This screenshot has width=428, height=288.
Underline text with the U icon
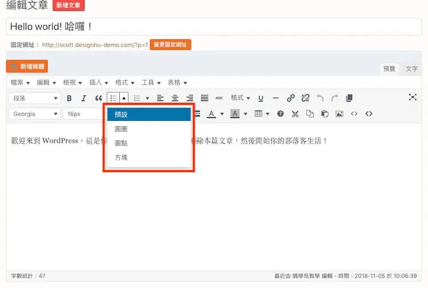[x=261, y=98]
